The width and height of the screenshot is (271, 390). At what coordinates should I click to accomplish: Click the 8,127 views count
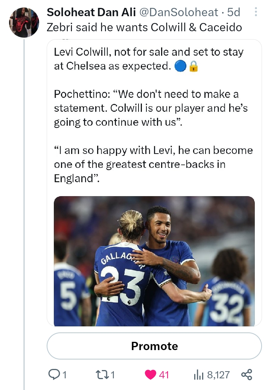pyautogui.click(x=218, y=375)
